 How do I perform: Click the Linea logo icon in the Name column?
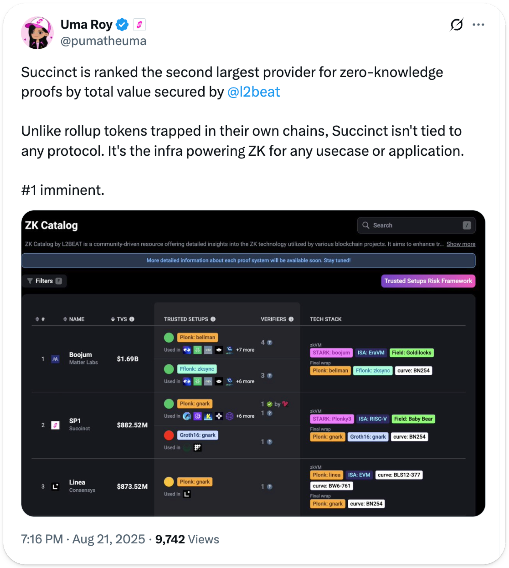pos(55,487)
